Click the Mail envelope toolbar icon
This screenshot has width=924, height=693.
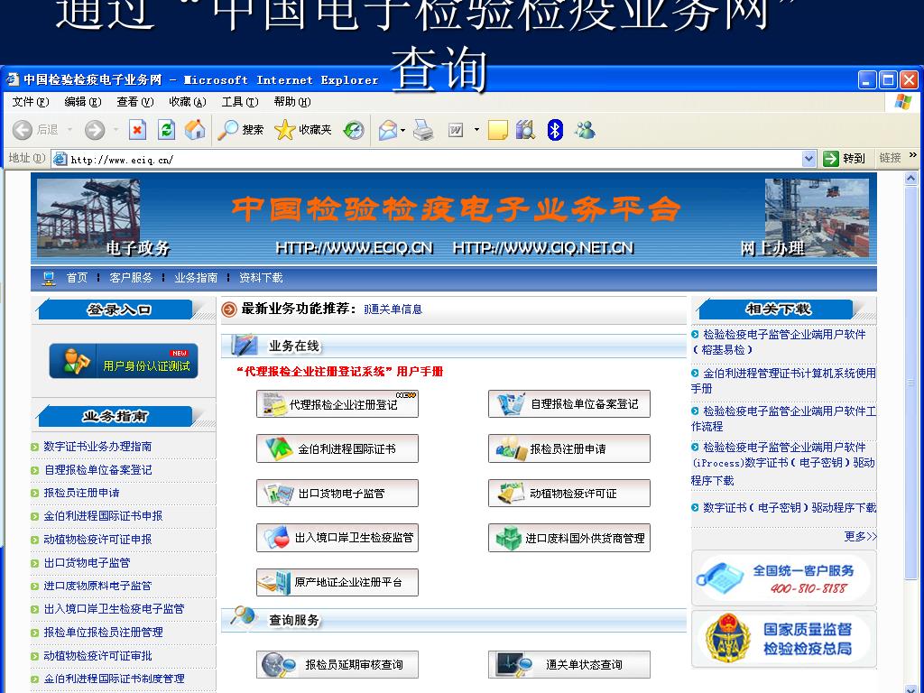coord(388,130)
